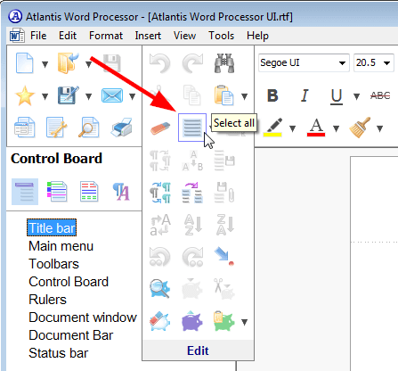Open the email envelope dropdown arrow
This screenshot has height=371, width=398.
(132, 96)
